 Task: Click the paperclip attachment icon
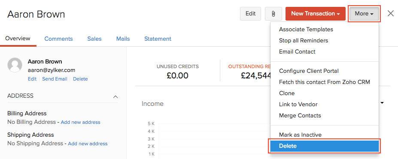point(273,14)
